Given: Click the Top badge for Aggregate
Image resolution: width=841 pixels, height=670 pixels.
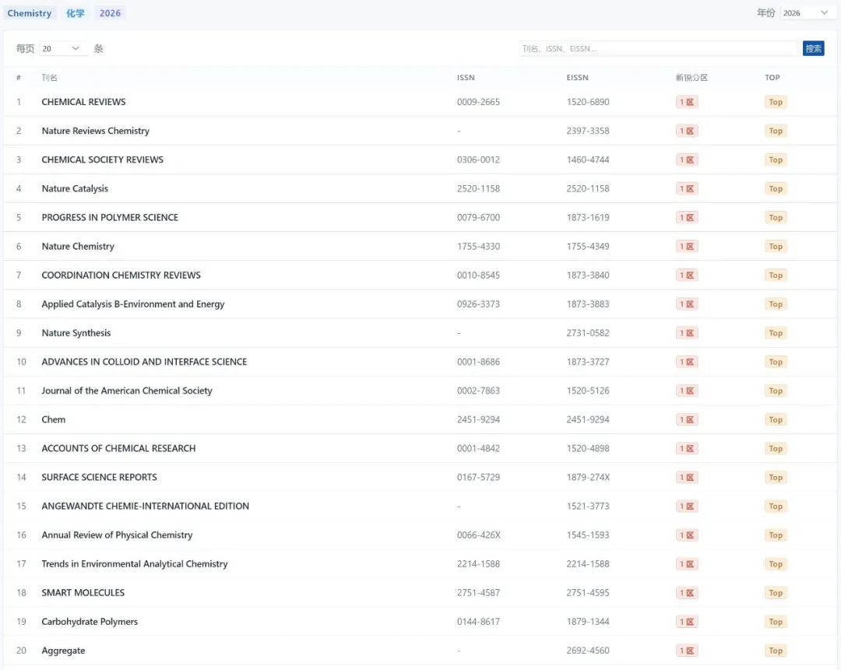Looking at the screenshot, I should pos(776,651).
